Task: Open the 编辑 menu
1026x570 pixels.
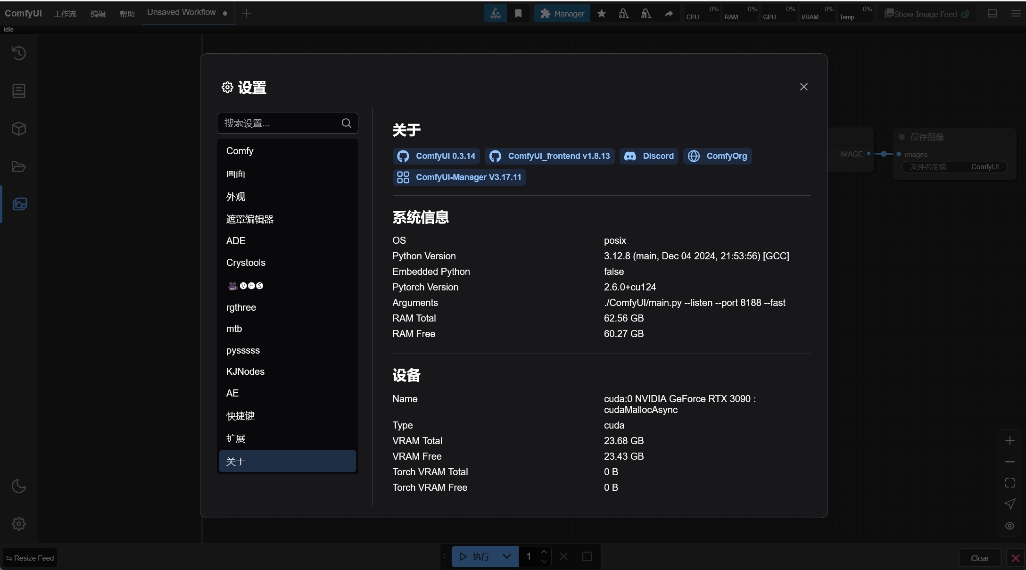Action: [x=98, y=14]
